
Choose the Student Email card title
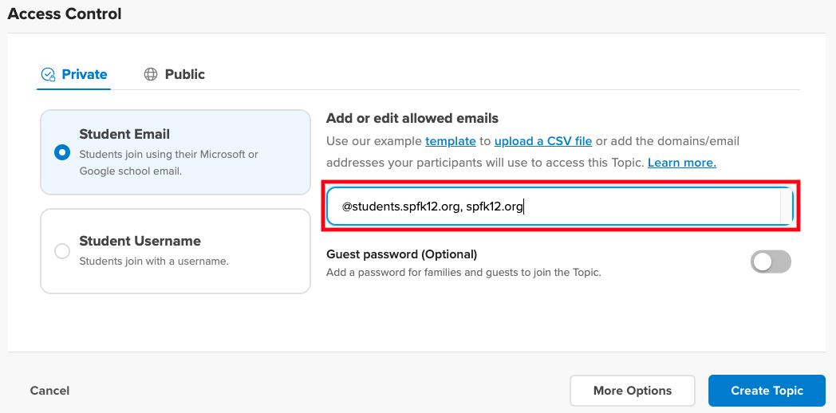(124, 134)
